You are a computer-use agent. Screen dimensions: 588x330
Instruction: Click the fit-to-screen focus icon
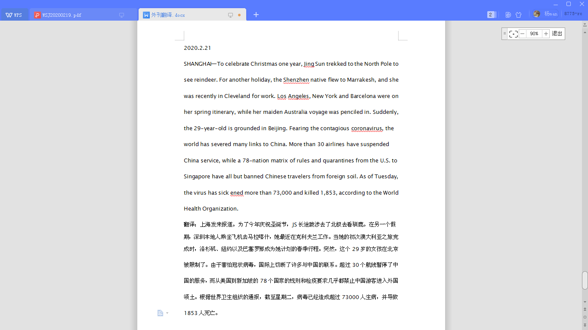tap(513, 34)
